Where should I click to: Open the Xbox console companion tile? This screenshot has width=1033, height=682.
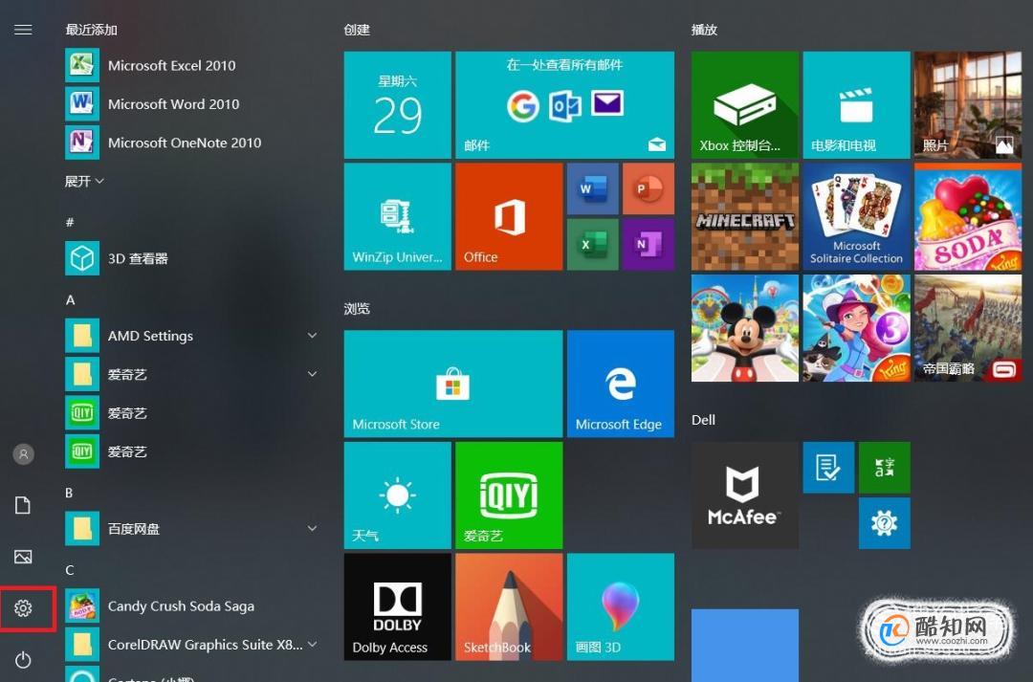pos(744,105)
